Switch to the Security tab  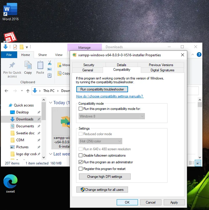coord(89,65)
